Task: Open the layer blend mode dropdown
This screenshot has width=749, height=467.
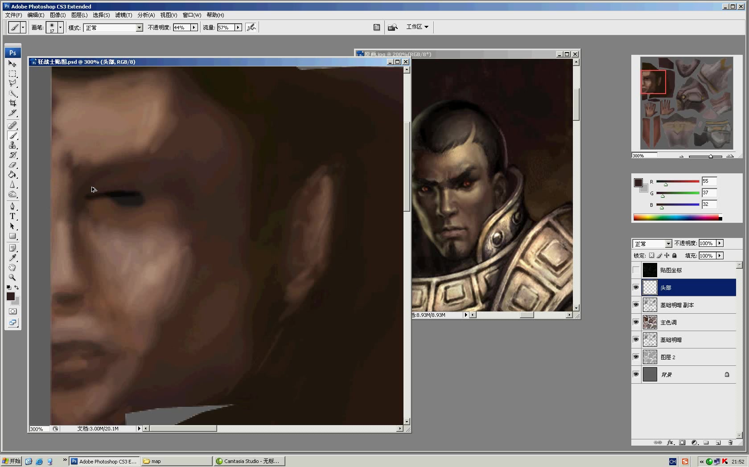Action: (668, 244)
